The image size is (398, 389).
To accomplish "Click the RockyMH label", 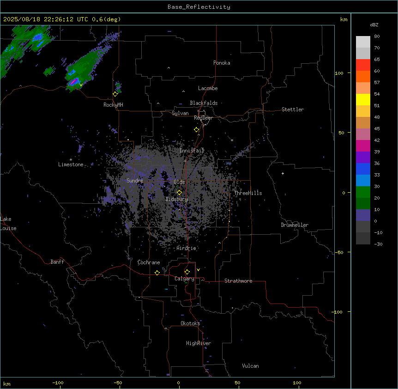I will (113, 105).
